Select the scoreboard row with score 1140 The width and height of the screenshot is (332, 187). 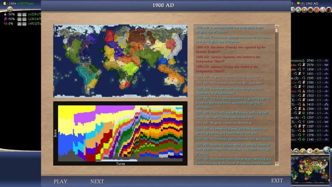(x=310, y=139)
